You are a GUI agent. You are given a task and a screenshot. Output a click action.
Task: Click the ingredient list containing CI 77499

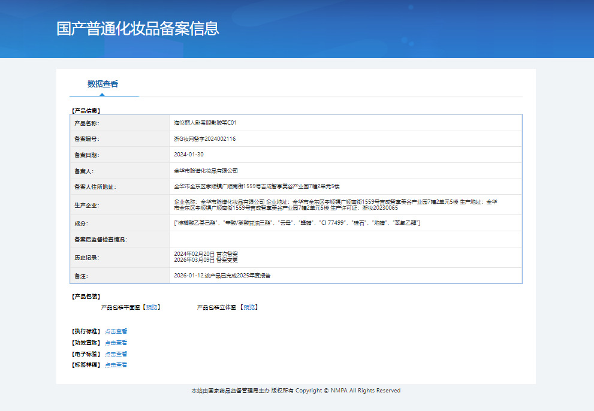297,223
